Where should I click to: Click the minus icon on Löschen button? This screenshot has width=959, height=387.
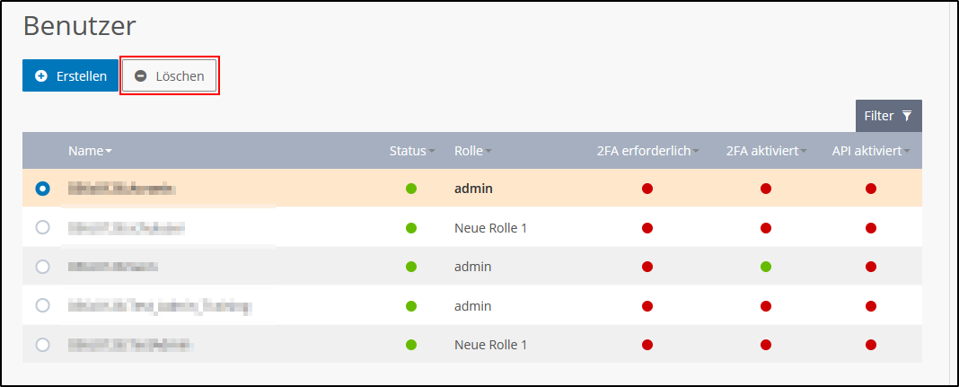[140, 76]
